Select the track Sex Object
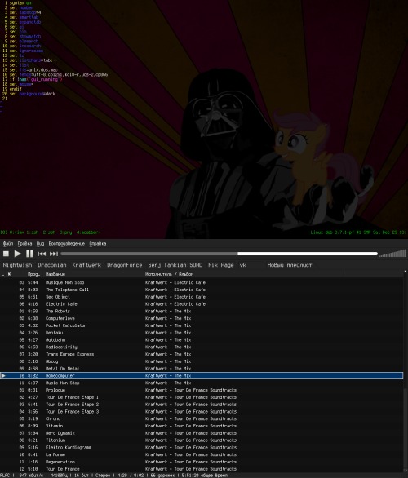This screenshot has width=408, height=478. (x=202, y=297)
